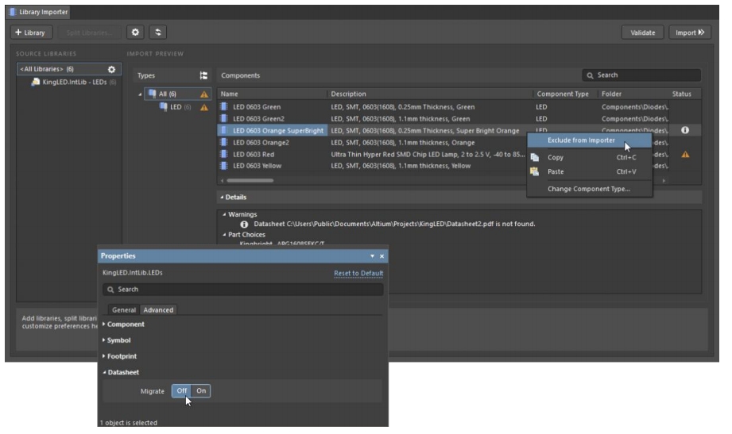The width and height of the screenshot is (732, 434).
Task: Click in the Properties search field
Action: click(x=242, y=290)
